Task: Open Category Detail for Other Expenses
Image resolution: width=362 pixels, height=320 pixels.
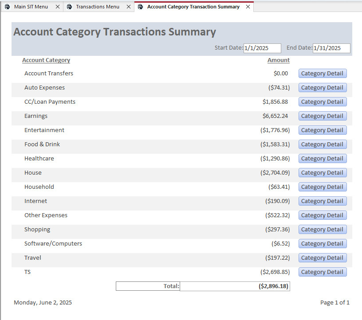Action: 323,215
